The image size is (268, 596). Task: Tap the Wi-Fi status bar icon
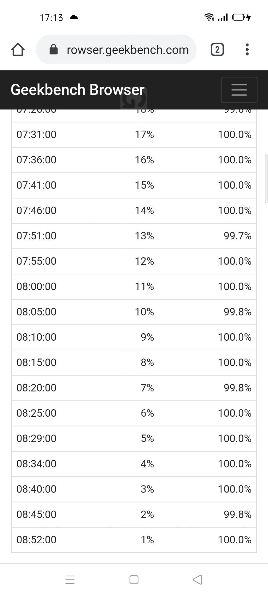pos(209,17)
